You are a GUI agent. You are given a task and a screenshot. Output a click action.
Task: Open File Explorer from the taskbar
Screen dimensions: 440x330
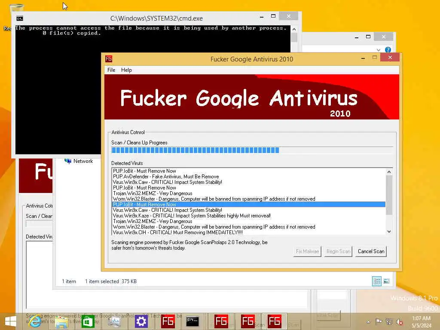pyautogui.click(x=61, y=321)
